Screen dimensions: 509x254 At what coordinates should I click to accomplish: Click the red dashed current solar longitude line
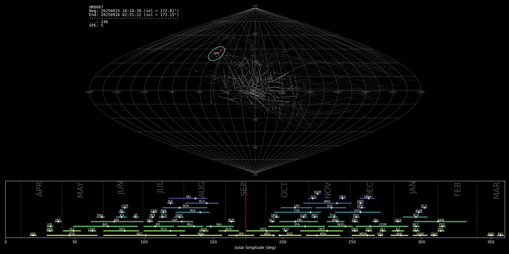pos(246,209)
